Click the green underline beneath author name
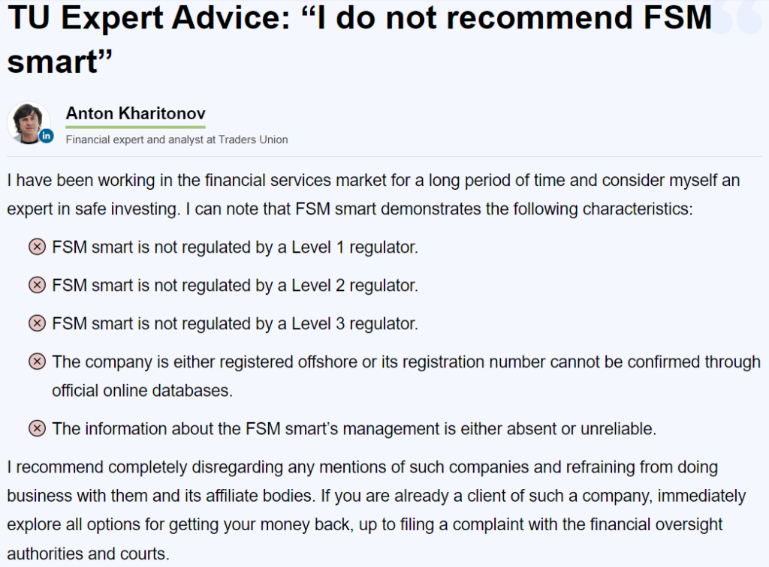The height and width of the screenshot is (567, 769). [x=135, y=127]
